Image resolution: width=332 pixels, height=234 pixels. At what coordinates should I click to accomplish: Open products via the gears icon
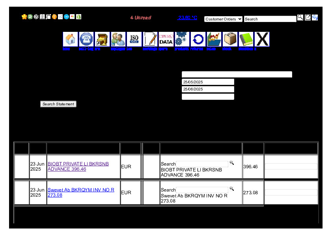coord(182,39)
